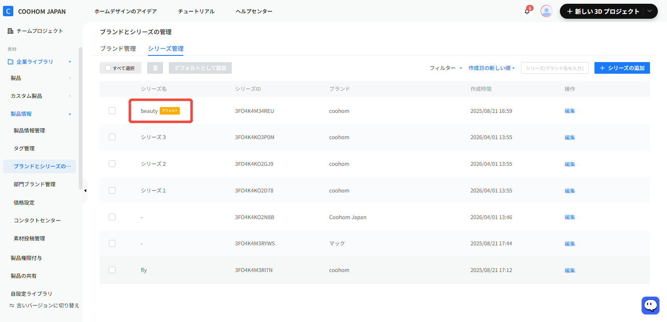Click 編集 for the beauty series

pyautogui.click(x=570, y=111)
